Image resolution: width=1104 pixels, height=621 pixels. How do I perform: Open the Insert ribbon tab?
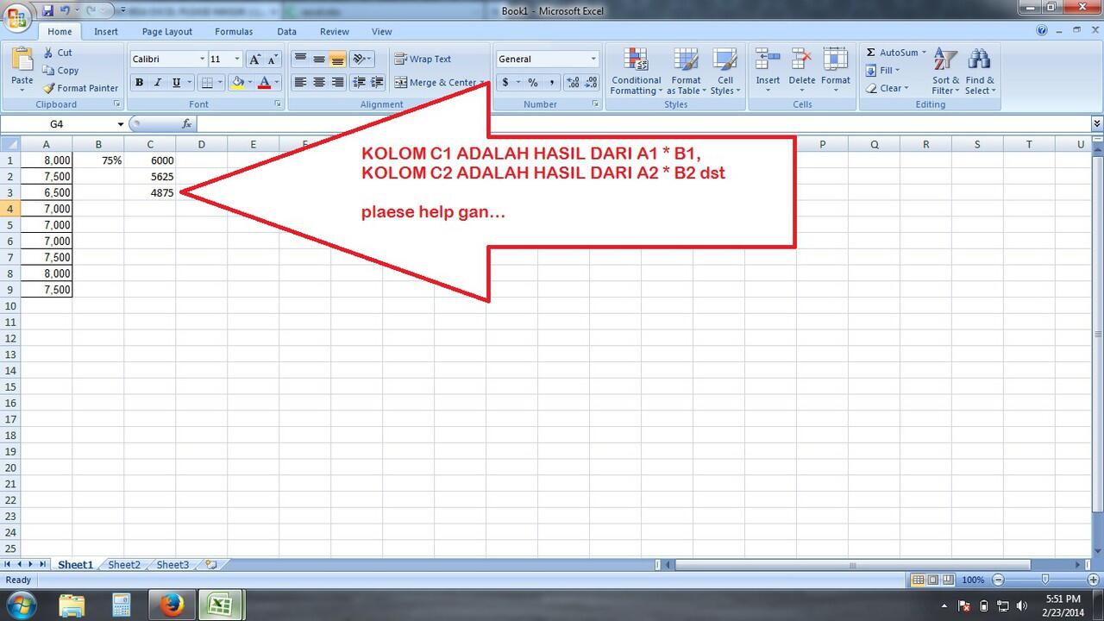tap(106, 32)
